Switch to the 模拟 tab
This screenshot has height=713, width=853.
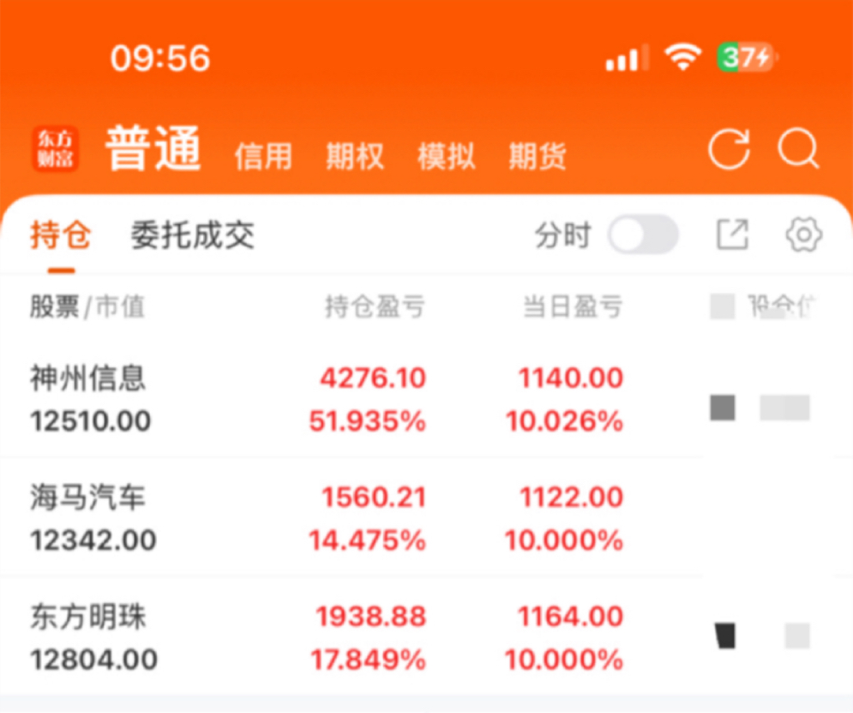[x=446, y=156]
